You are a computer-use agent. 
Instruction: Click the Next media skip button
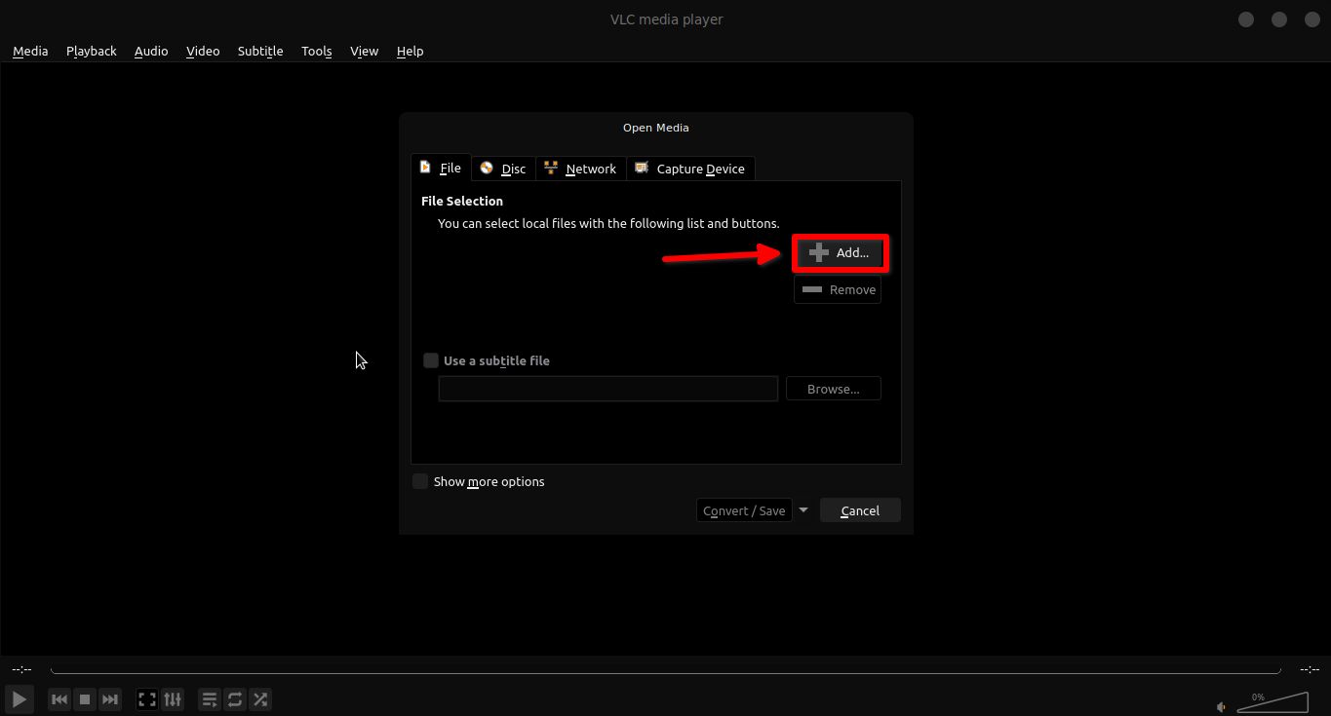(x=110, y=699)
